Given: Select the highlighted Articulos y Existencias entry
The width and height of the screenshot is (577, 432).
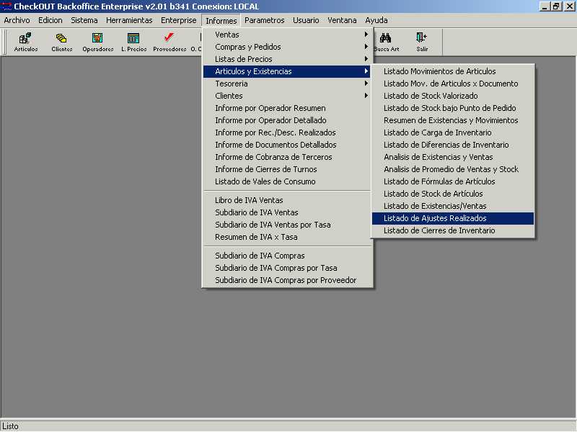Looking at the screenshot, I should (286, 71).
